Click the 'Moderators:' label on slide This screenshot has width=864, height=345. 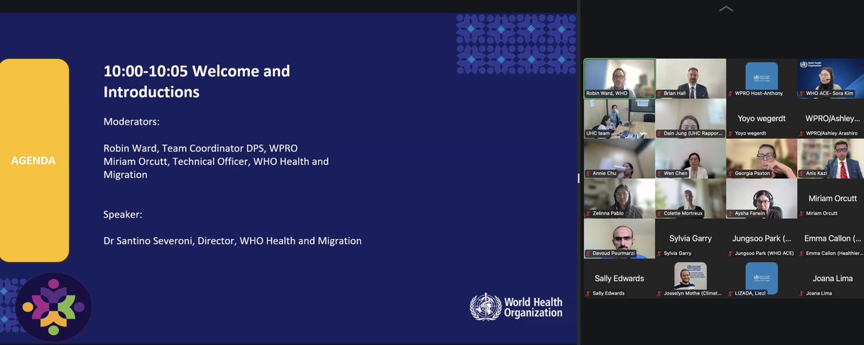click(x=131, y=122)
